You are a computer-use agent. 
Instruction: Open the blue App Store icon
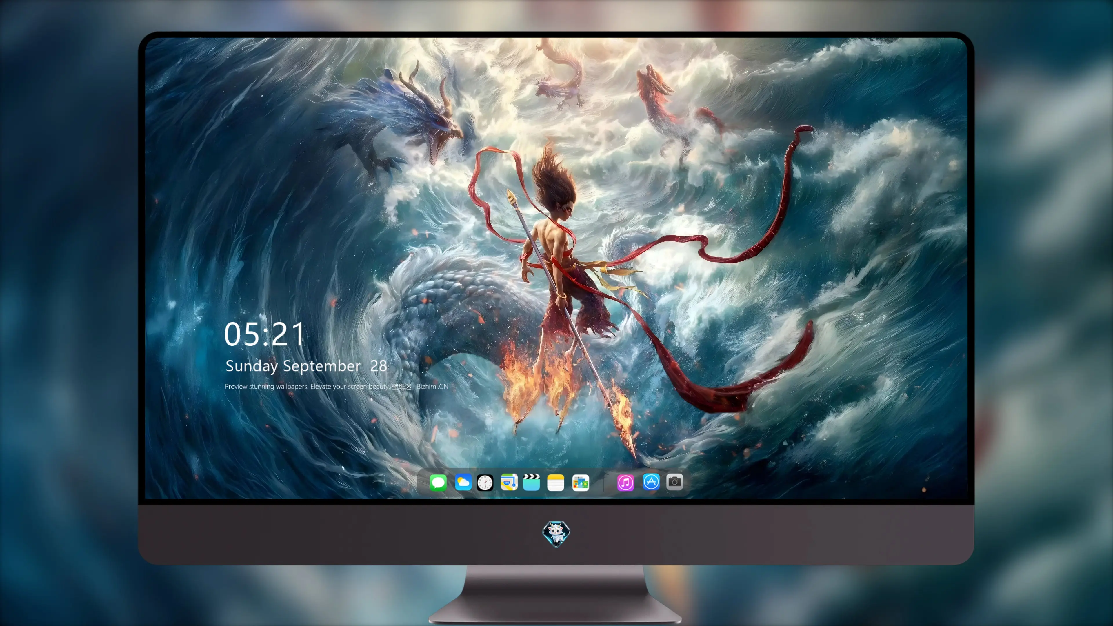coord(651,482)
